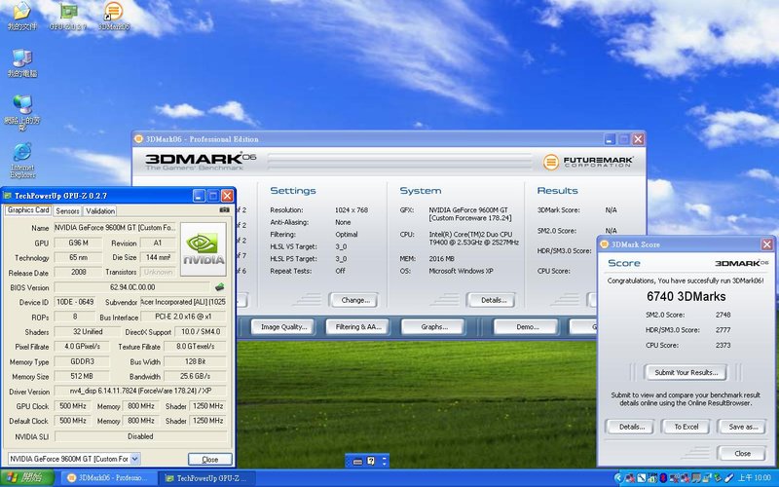
Task: Open Filtering & AA... in 3DMark06
Action: pyautogui.click(x=357, y=327)
